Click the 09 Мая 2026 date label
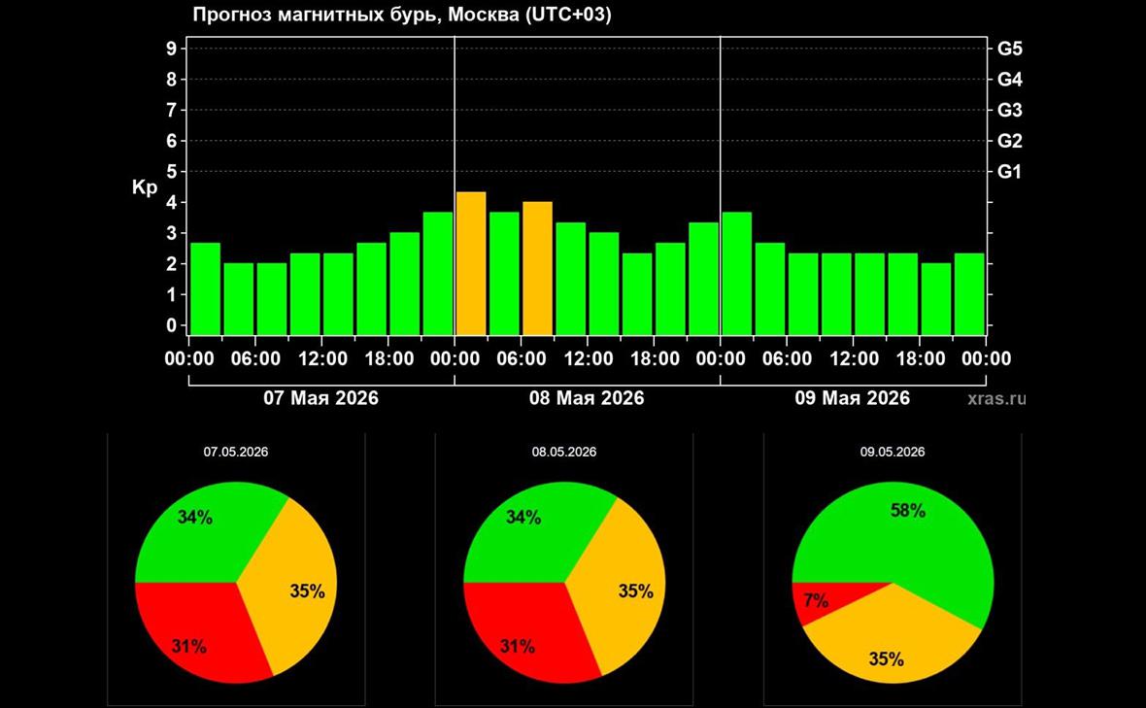Screen dimensions: 1146x708 tap(852, 397)
